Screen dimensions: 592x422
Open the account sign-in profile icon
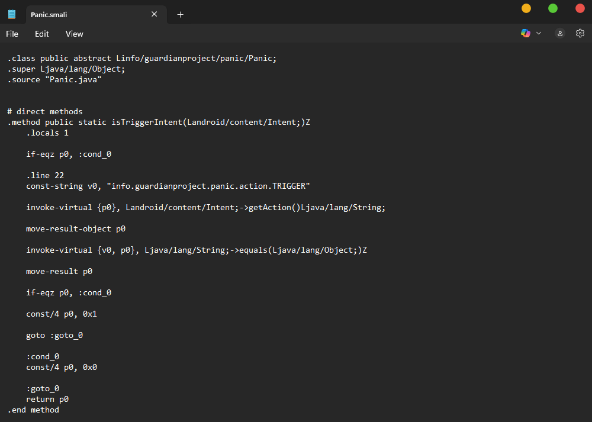point(560,34)
